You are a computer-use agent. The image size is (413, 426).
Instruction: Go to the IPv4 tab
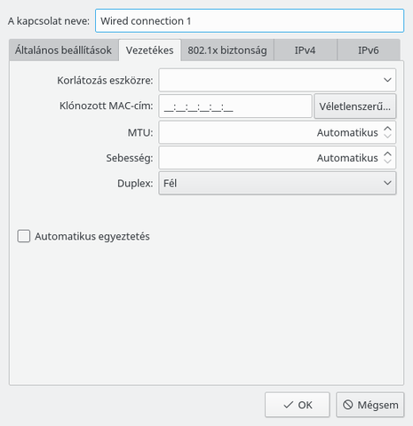pyautogui.click(x=305, y=51)
